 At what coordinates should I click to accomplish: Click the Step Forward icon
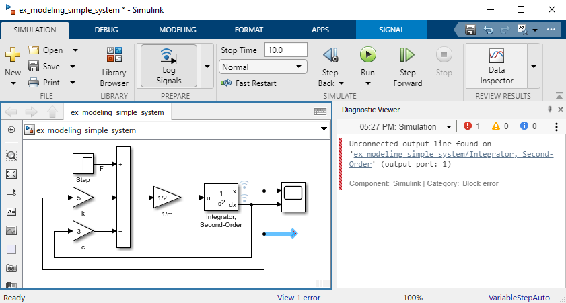[407, 55]
